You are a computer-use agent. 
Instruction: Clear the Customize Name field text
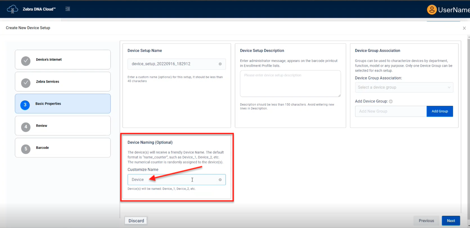pyautogui.click(x=220, y=180)
